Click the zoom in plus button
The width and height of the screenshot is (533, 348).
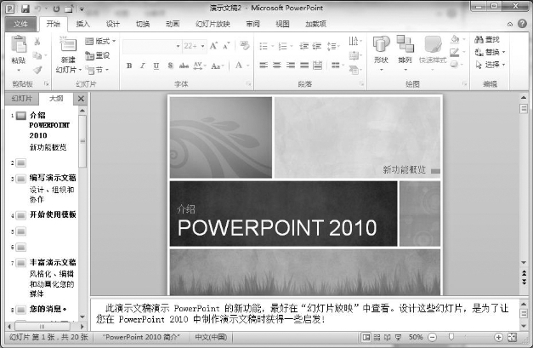[x=498, y=337]
